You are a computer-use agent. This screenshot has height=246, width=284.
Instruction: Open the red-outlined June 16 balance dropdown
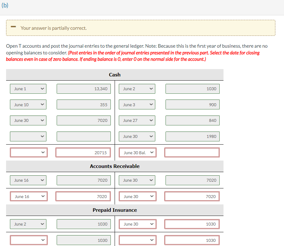pos(29,196)
